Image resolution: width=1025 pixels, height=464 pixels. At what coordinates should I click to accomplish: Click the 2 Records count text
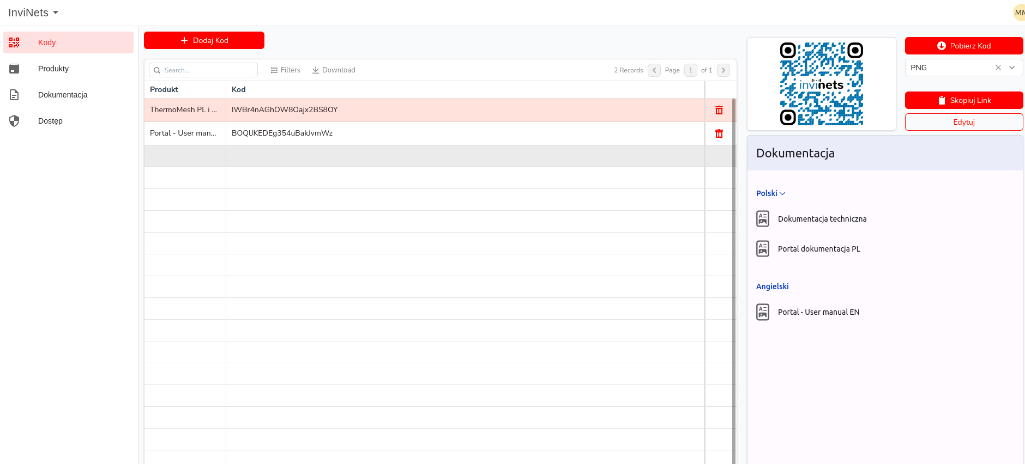coord(629,70)
